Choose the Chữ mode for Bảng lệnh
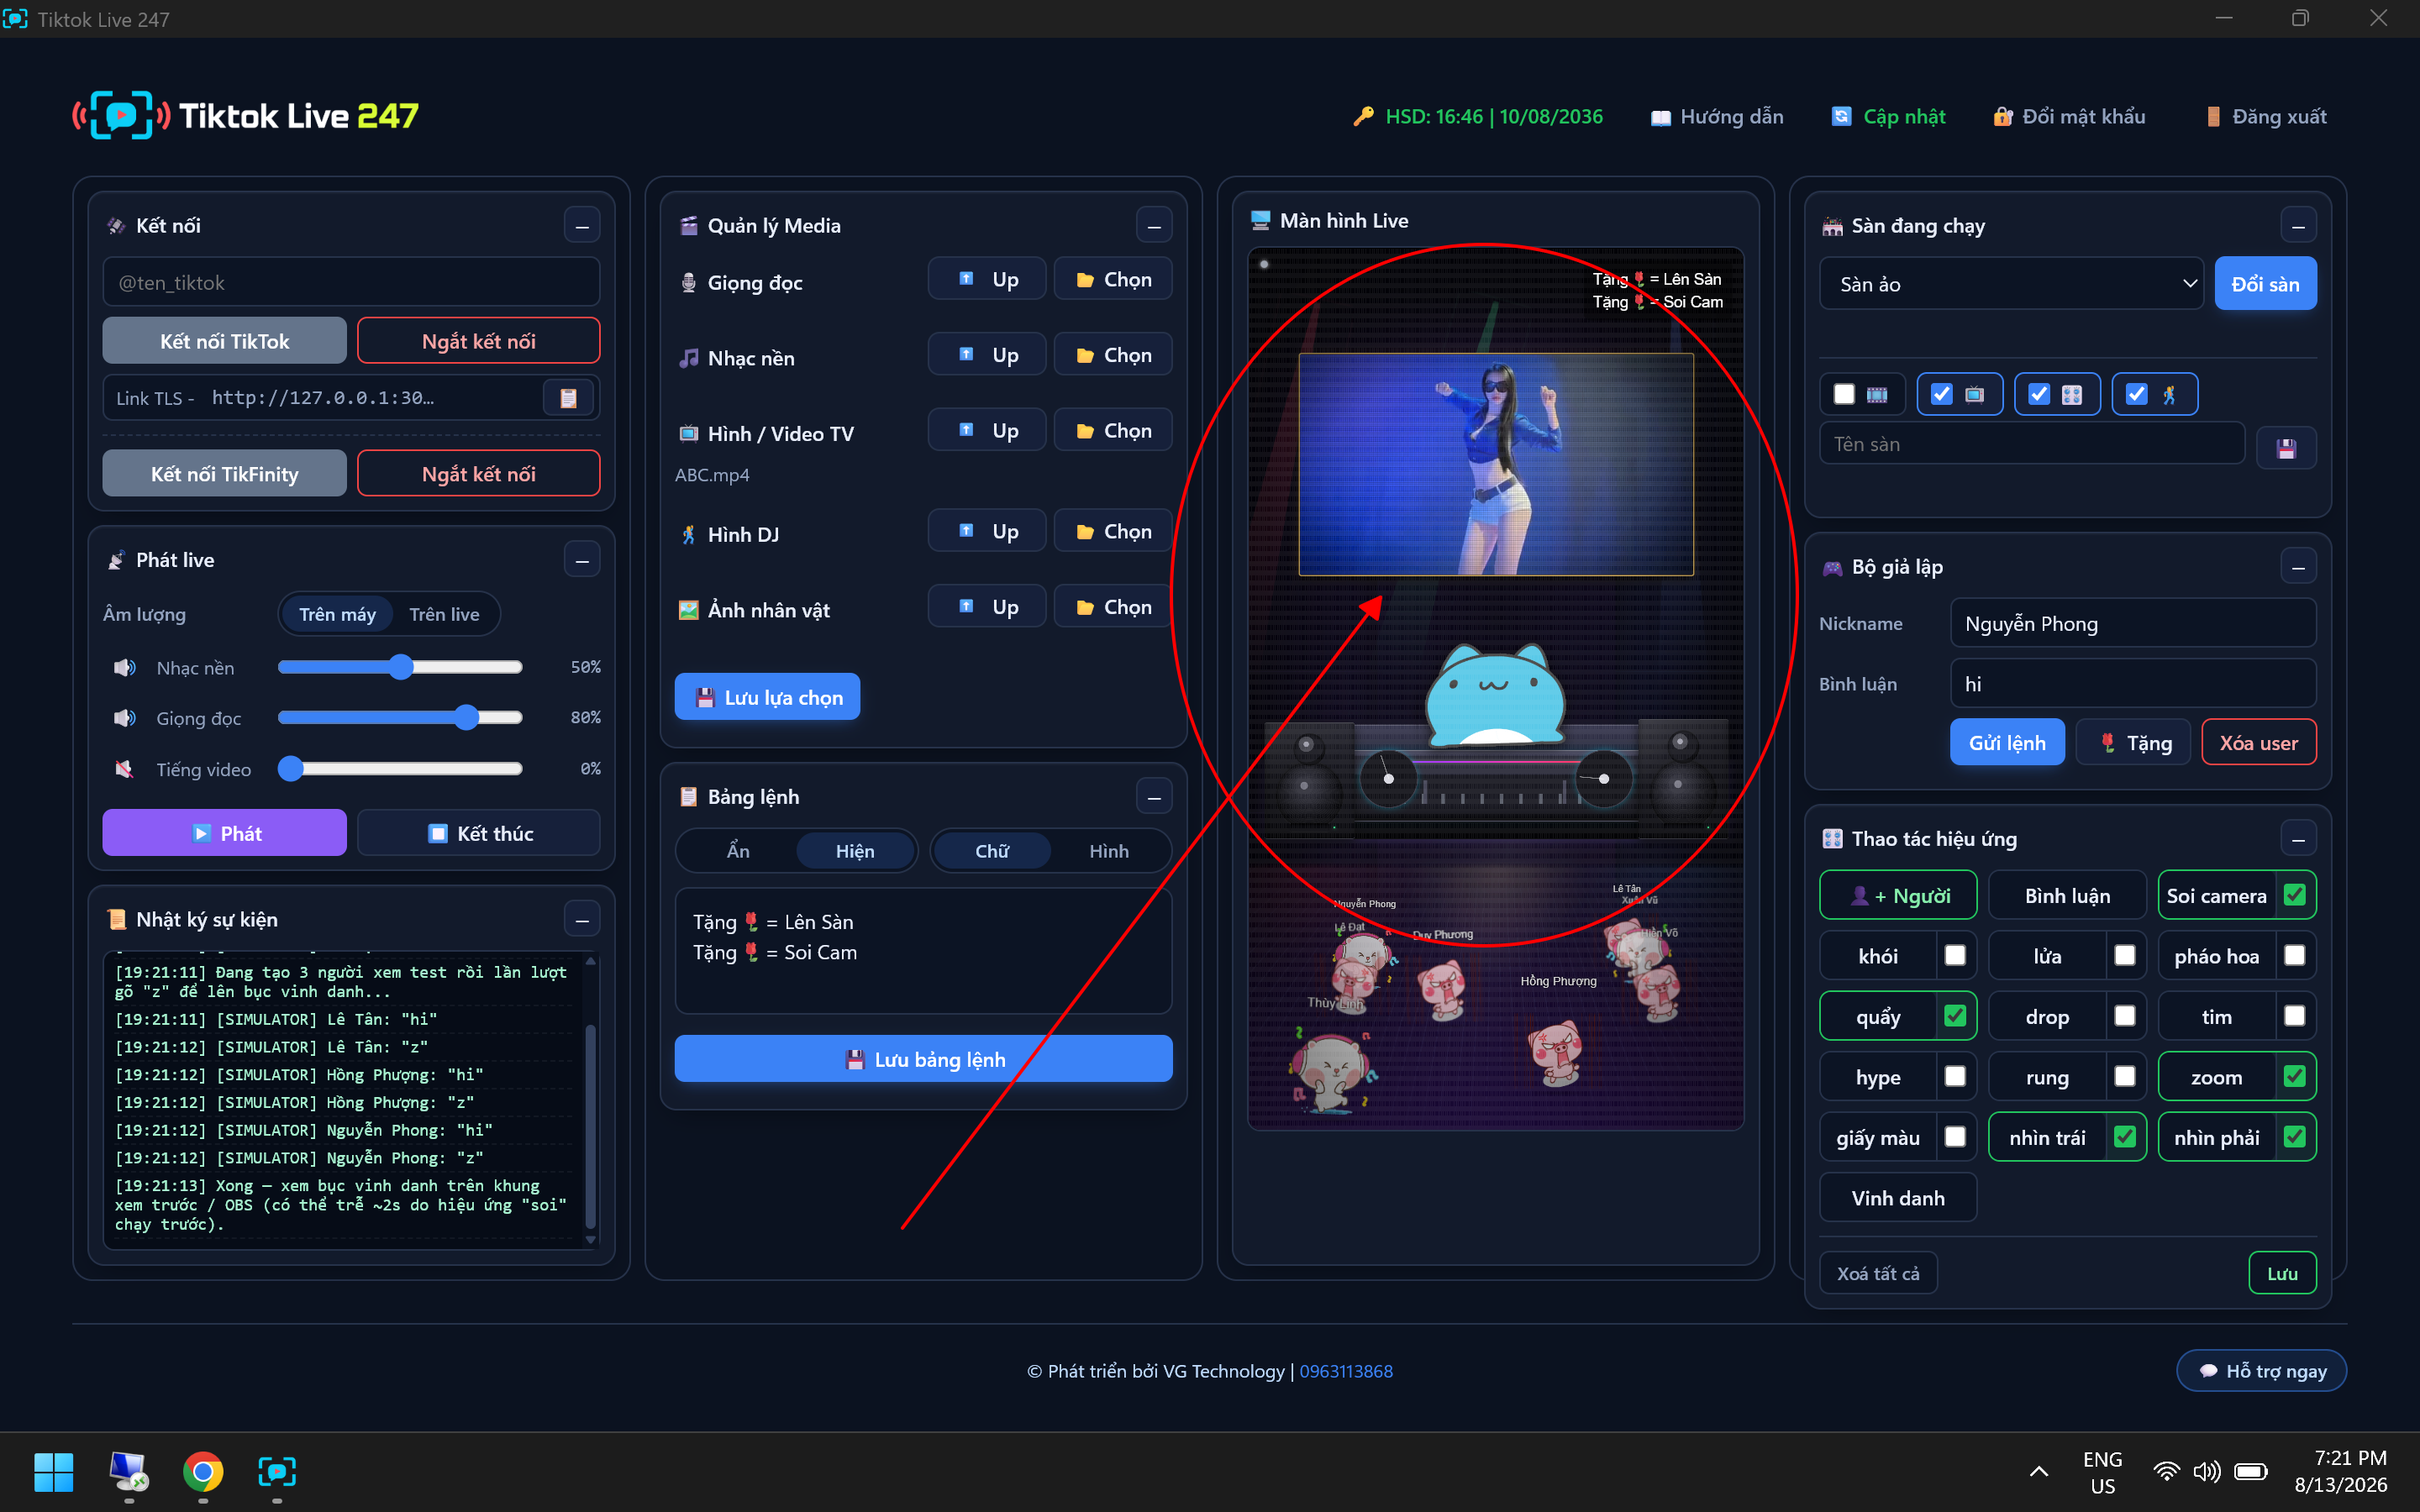The height and width of the screenshot is (1512, 2420). click(x=992, y=851)
